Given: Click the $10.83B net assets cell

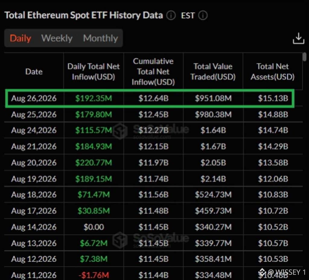Looking at the screenshot, I should coord(273,195).
